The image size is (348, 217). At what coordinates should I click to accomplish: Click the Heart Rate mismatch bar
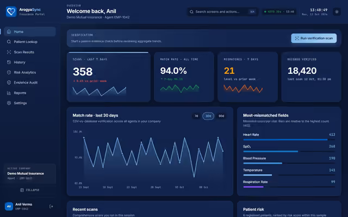289,140
